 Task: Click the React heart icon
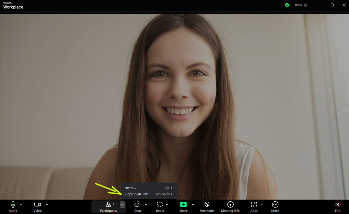160,206
